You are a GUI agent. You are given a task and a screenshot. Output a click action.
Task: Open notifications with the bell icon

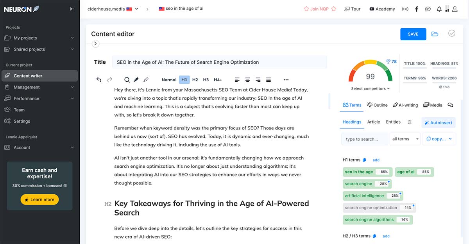(439, 9)
